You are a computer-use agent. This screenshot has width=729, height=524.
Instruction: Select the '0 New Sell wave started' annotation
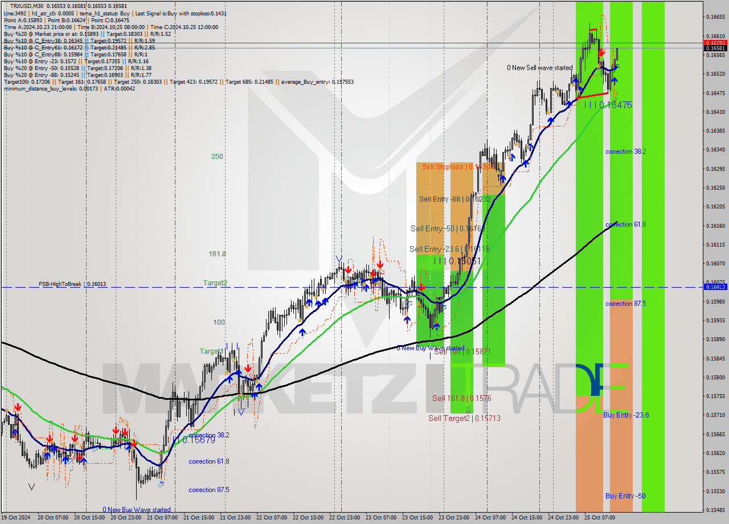coord(540,68)
